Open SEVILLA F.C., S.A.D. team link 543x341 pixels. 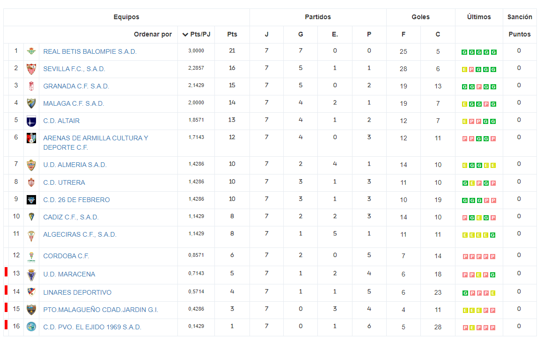74,69
